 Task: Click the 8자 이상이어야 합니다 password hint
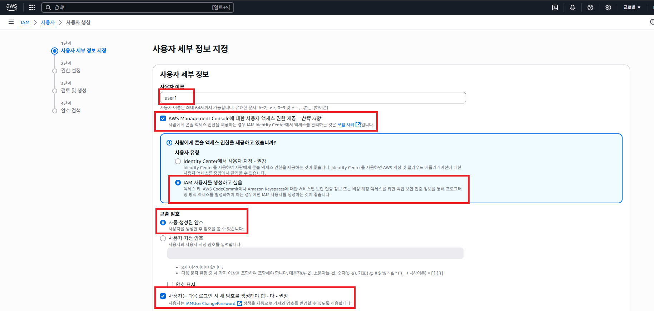pos(202,267)
